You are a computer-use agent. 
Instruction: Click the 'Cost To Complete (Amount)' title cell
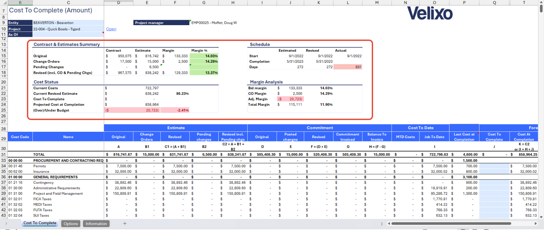pyautogui.click(x=50, y=10)
